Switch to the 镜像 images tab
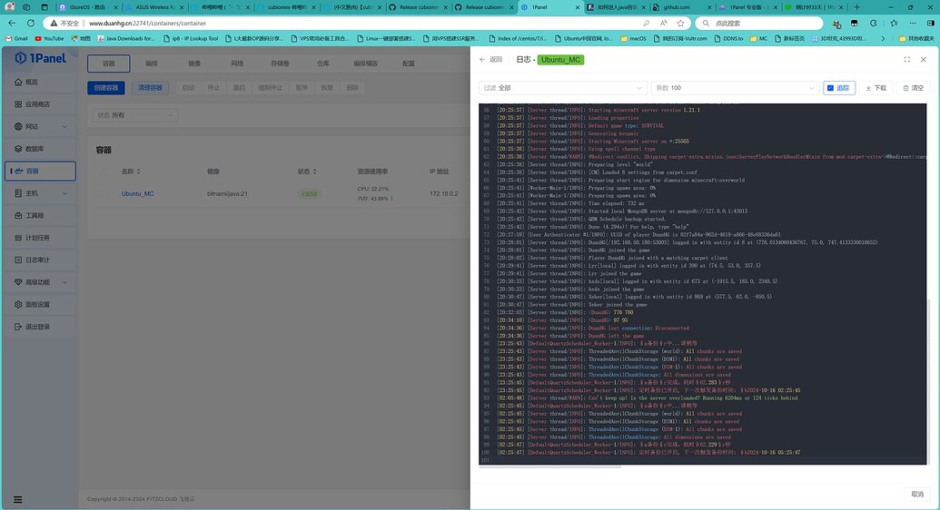Screen dimensions: 940x510 coord(194,64)
